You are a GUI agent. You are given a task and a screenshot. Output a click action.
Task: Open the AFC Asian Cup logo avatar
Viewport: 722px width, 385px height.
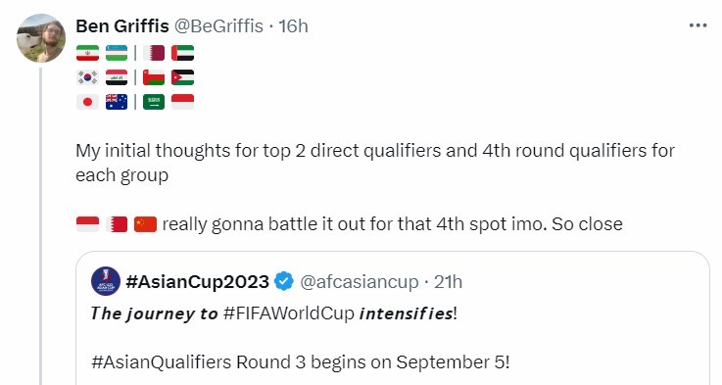106,281
